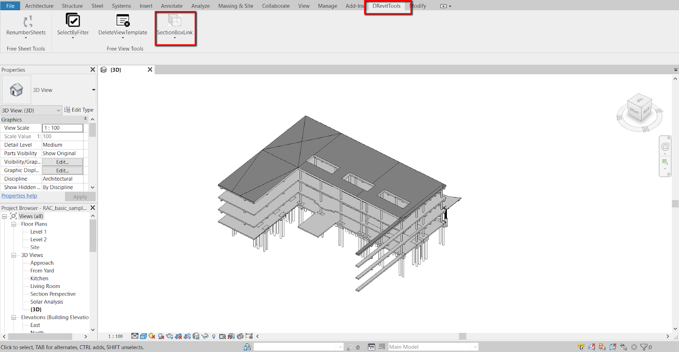
Task: Toggle Drag Elements on Selection
Action: pos(623,347)
